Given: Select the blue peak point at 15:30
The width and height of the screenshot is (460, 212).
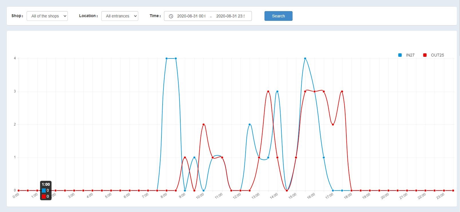Looking at the screenshot, I should (x=305, y=58).
